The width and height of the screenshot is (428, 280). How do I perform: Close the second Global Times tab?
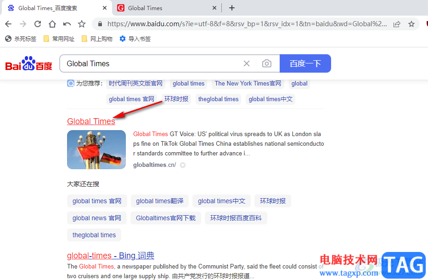click(214, 8)
